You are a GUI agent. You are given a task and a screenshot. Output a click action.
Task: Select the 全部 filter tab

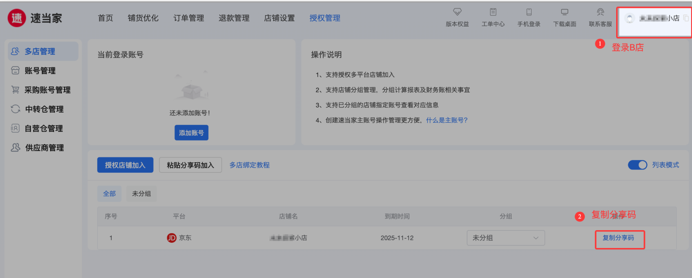coord(109,194)
